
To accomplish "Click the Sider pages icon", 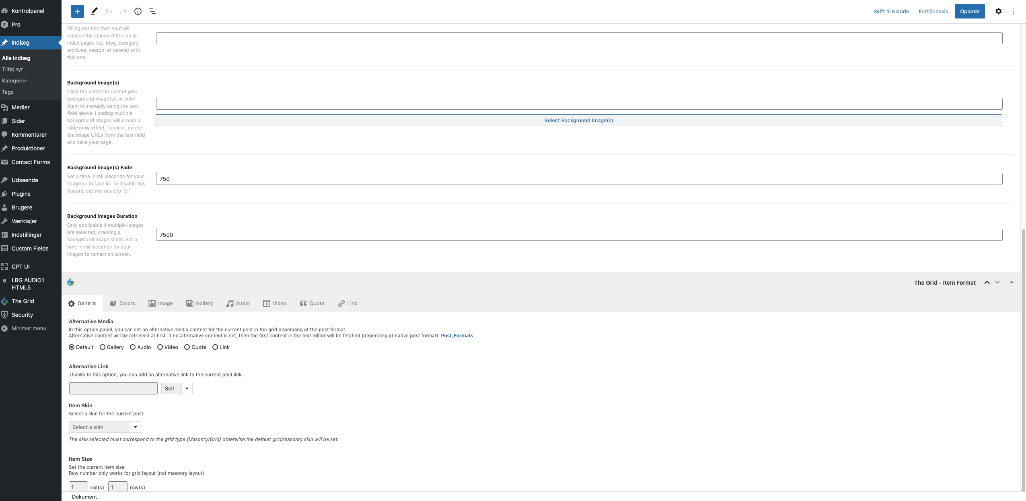I will coord(4,121).
